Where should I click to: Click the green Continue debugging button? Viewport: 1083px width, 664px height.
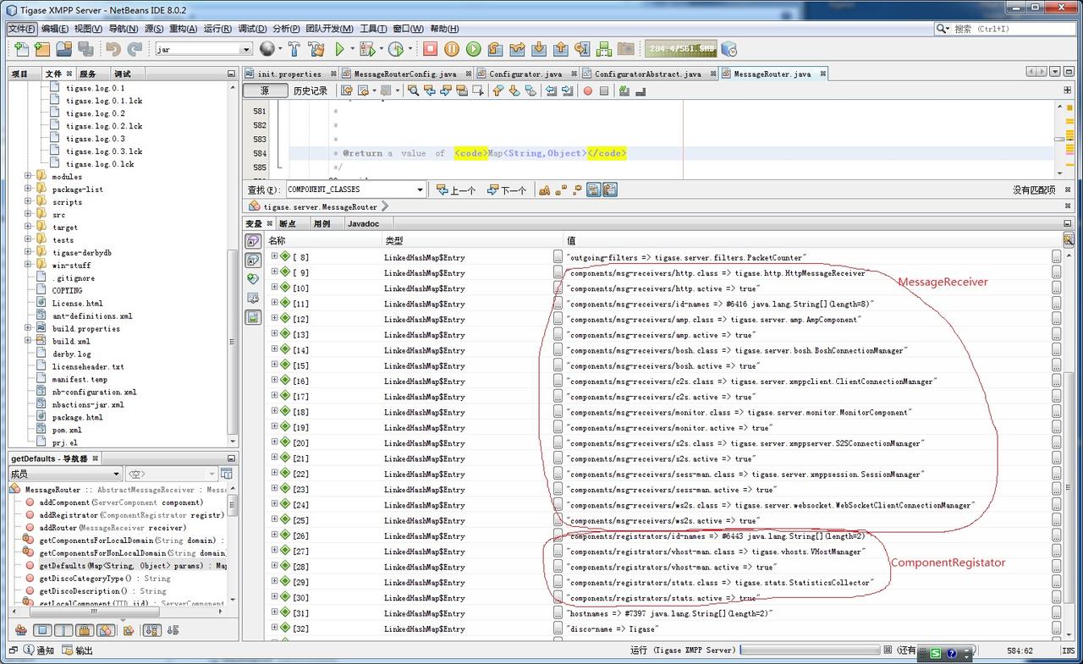(x=473, y=49)
